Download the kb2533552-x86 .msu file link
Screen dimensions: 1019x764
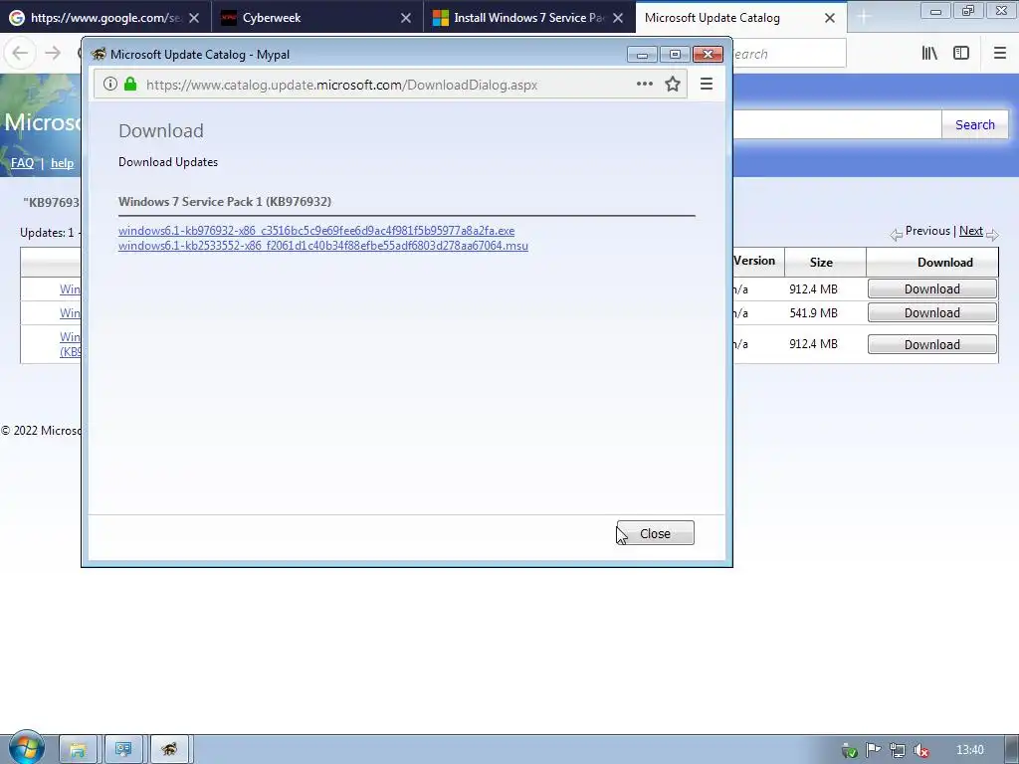pyautogui.click(x=323, y=246)
